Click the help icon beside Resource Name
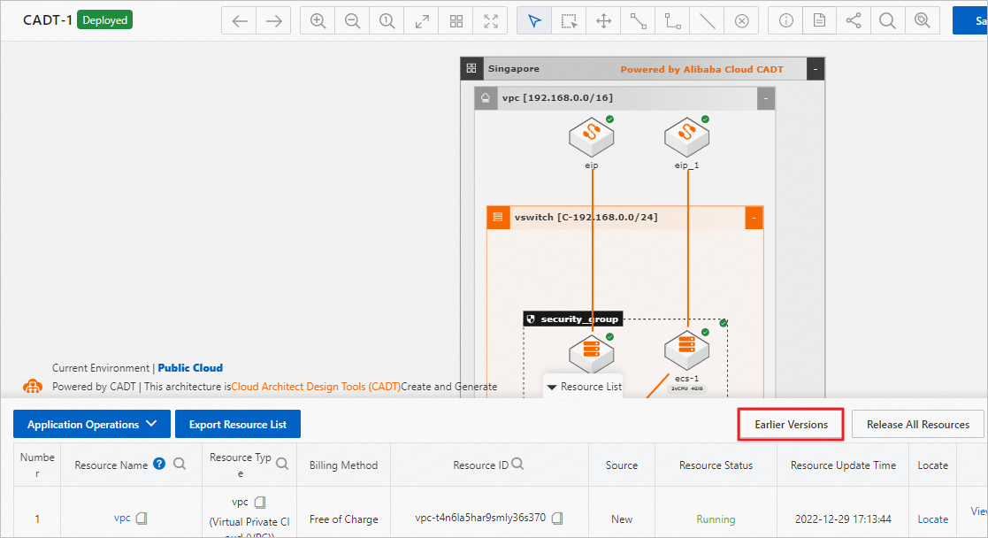 coord(159,464)
